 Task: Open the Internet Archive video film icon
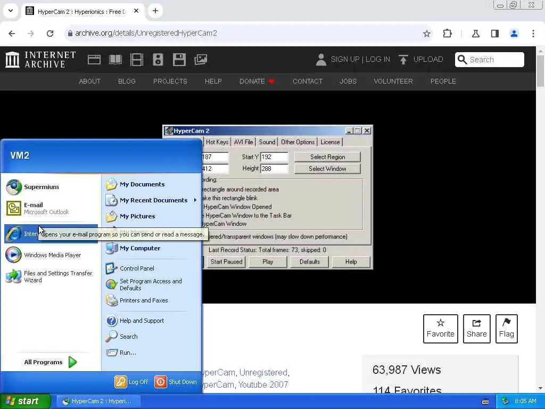click(137, 60)
